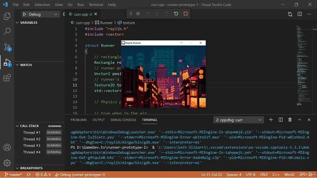Click the Step Into debug button
317x178 pixels.
point(157,14)
